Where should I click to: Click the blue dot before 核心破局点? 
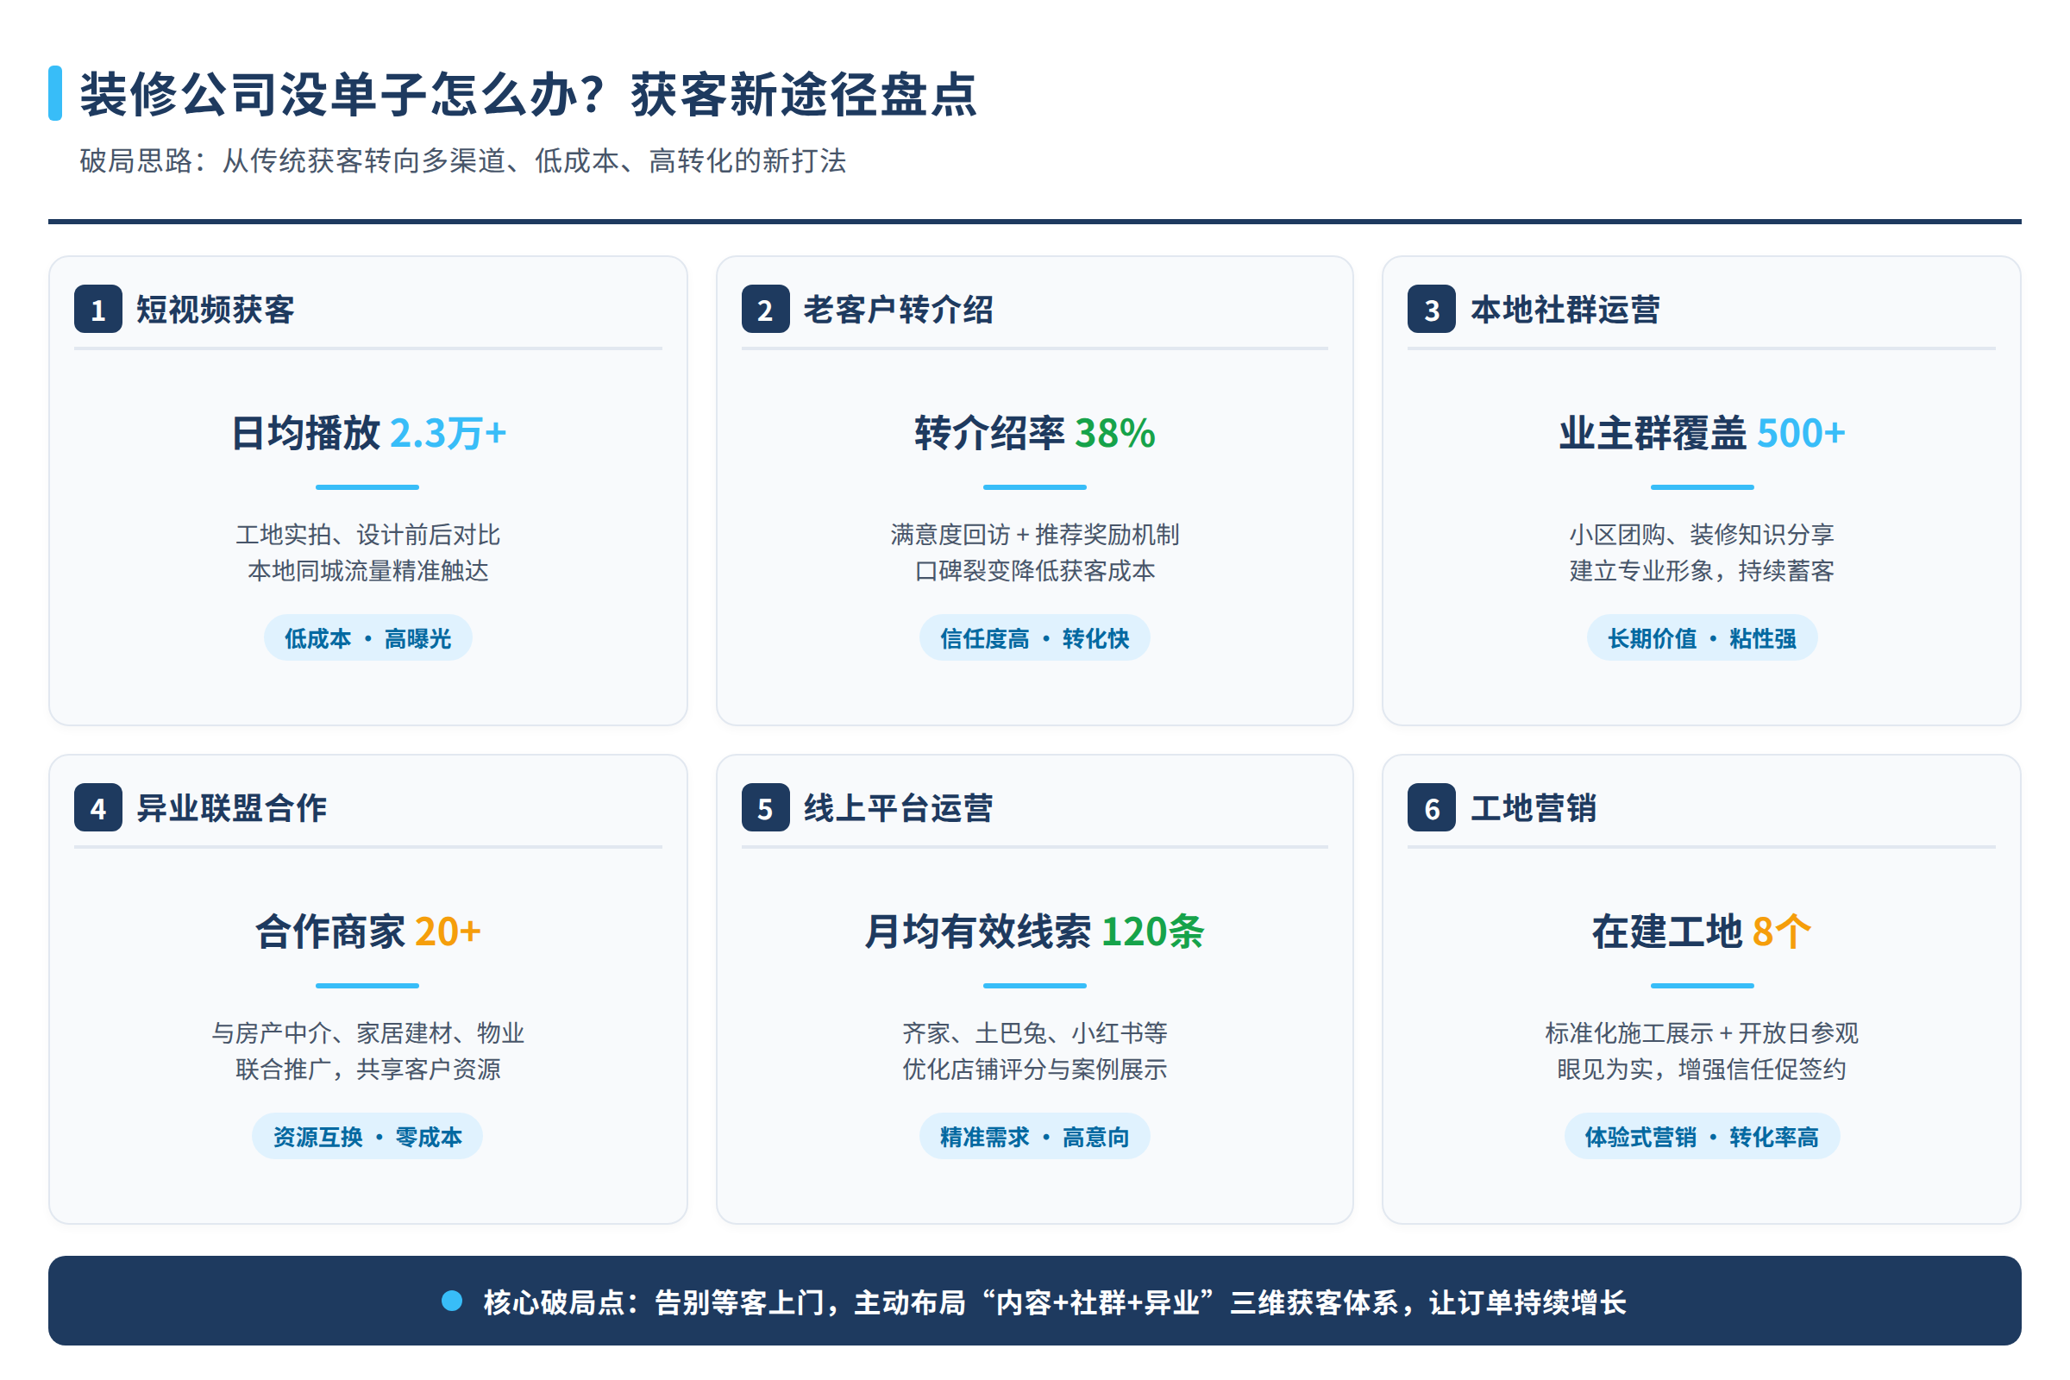(x=451, y=1301)
